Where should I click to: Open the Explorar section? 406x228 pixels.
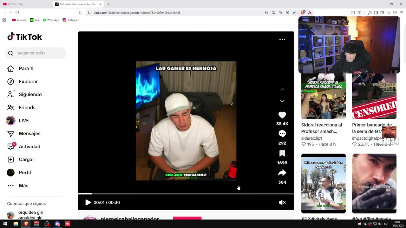(28, 82)
